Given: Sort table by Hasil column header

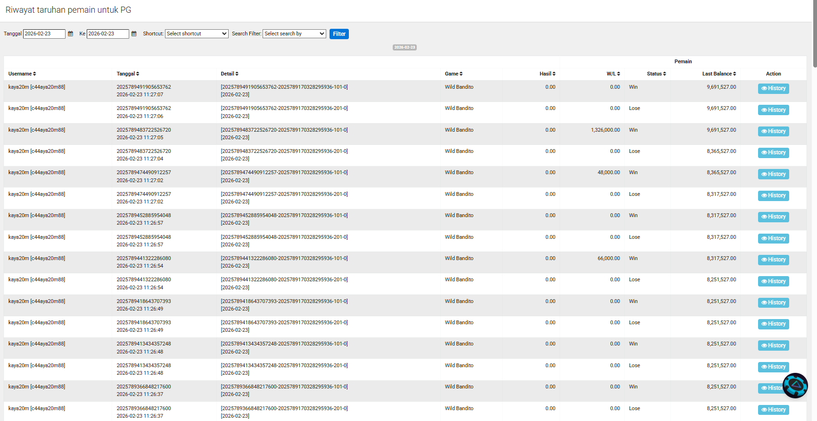Looking at the screenshot, I should coord(547,74).
